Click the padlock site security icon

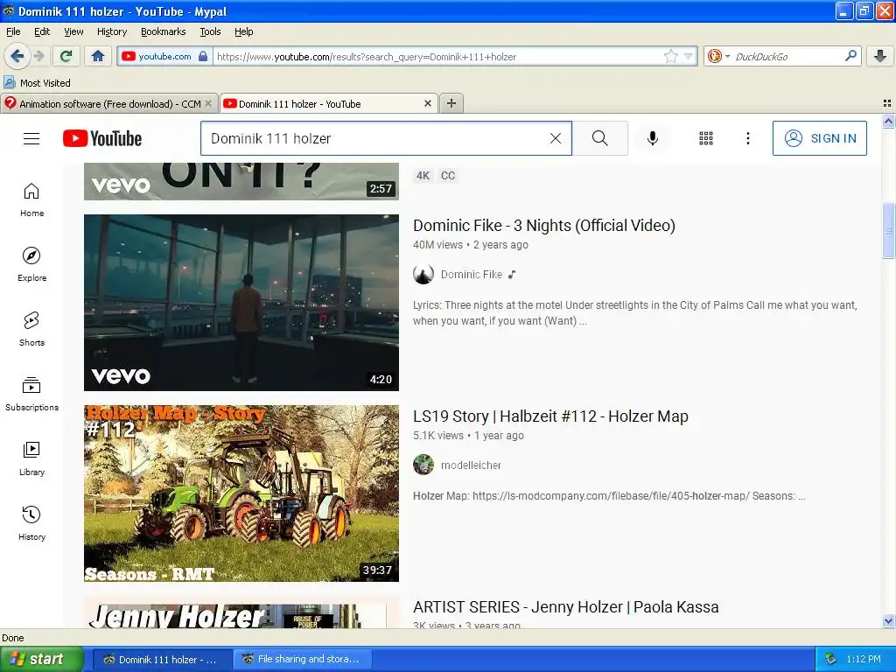pyautogui.click(x=203, y=56)
